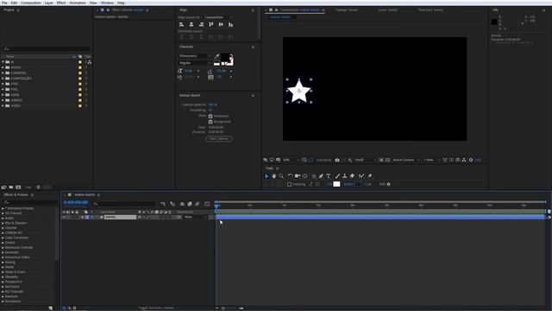Expand the COMPOSIÇÃO folder in Project

[x=3, y=79]
